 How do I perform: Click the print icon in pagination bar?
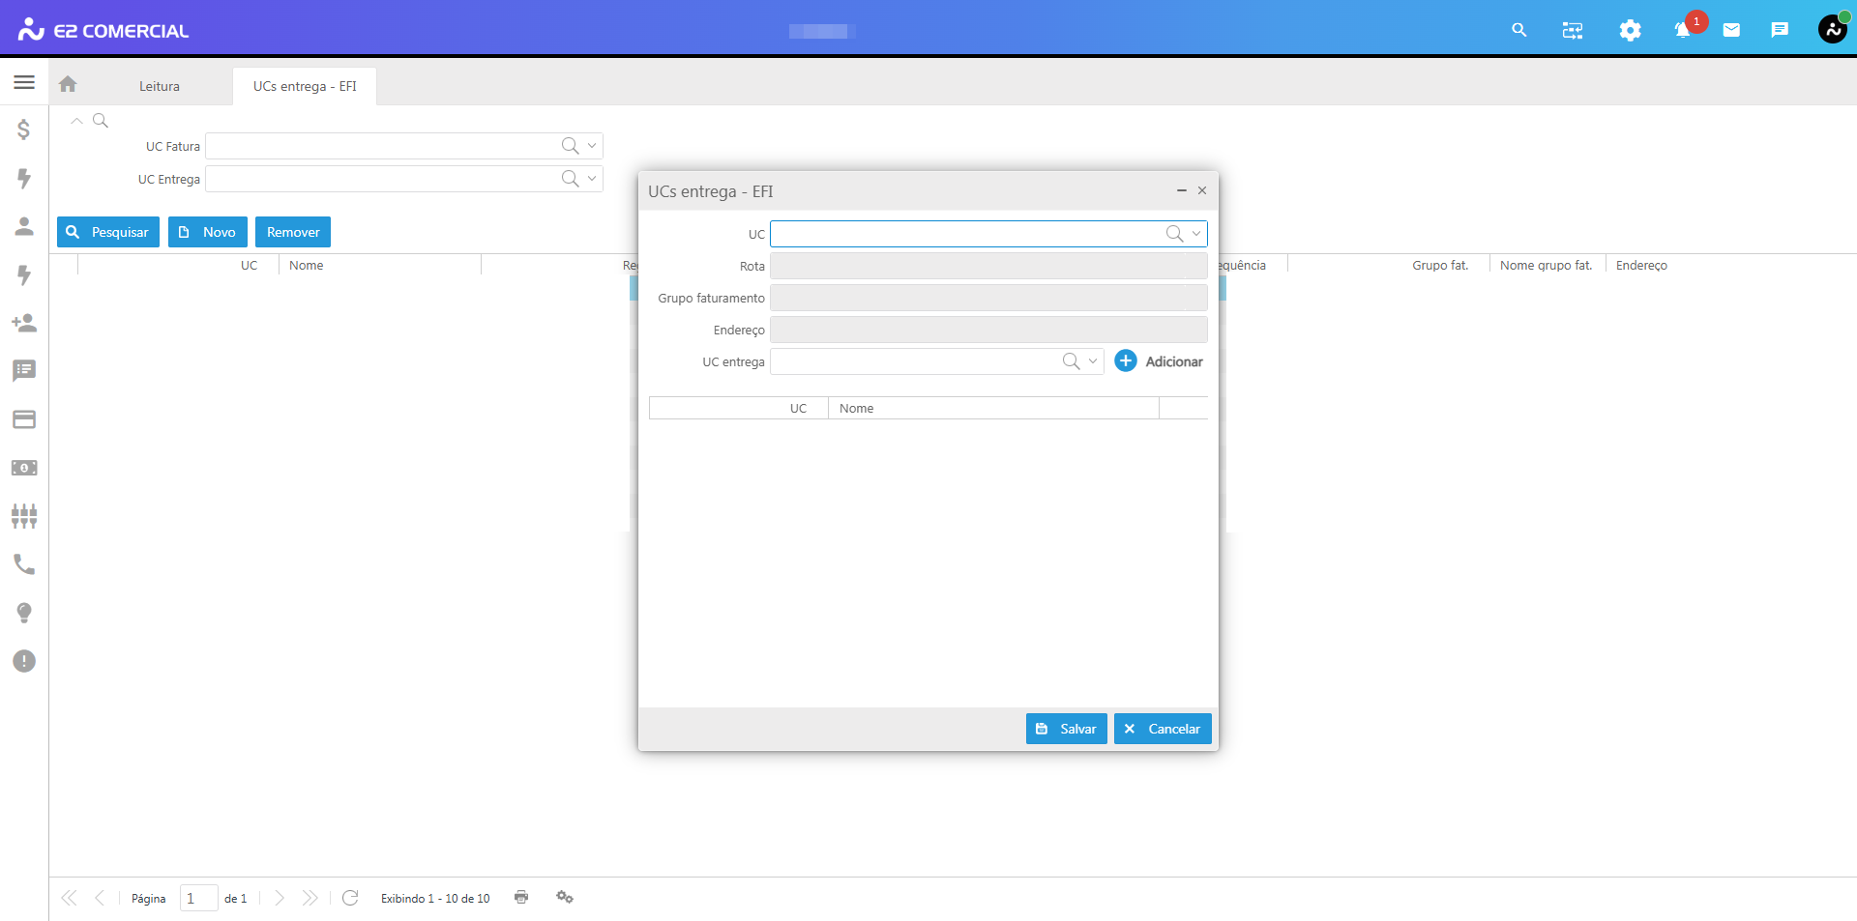(521, 898)
